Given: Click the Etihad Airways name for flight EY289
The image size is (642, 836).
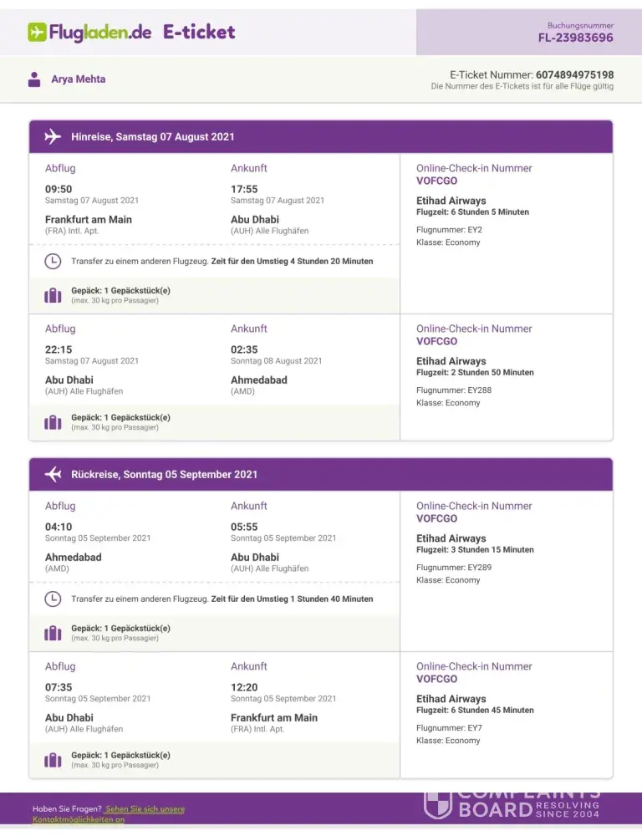Looking at the screenshot, I should coord(451,538).
